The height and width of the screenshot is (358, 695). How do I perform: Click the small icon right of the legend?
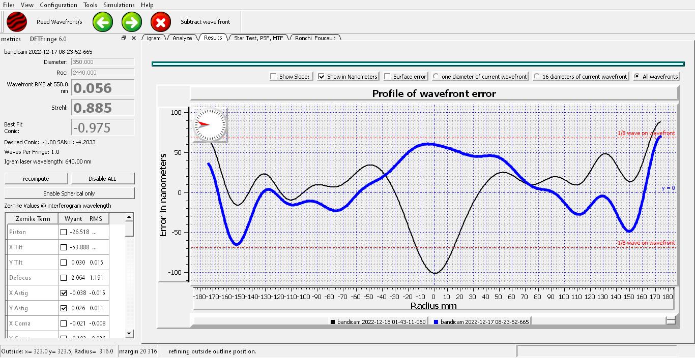671,321
